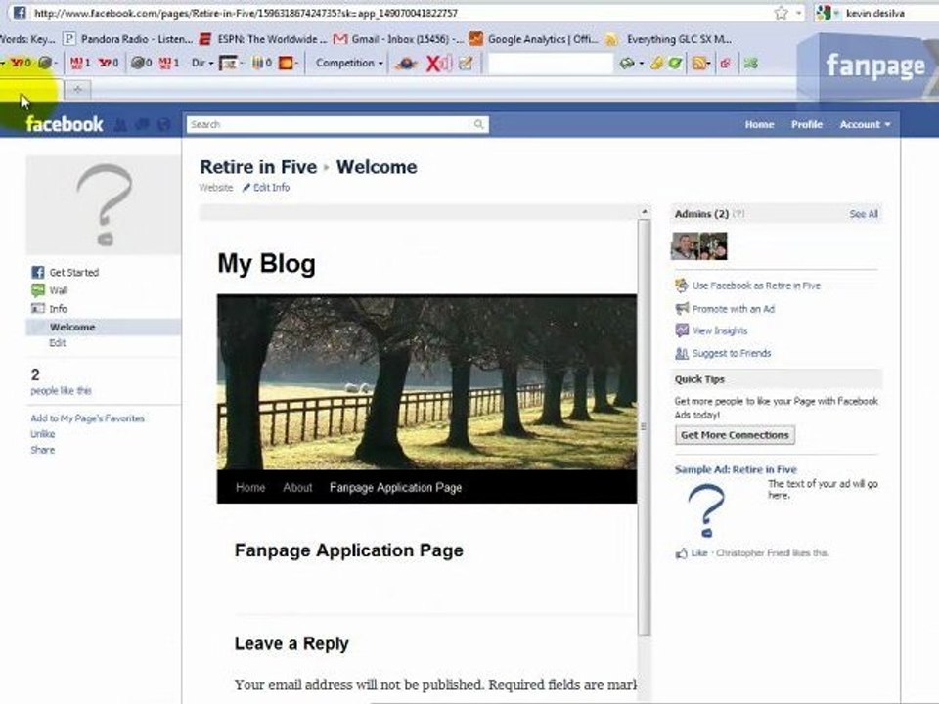Image resolution: width=939 pixels, height=704 pixels.
Task: Click View Insights
Action: [711, 330]
